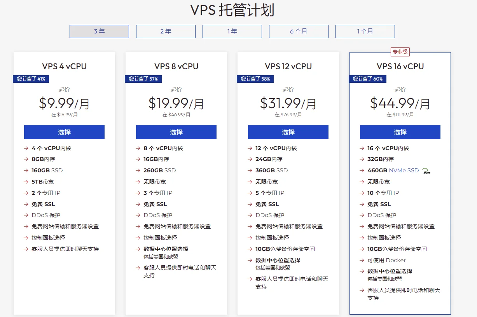This screenshot has width=477, height=317.
Task: Choose the 6个月 billing tab
Action: tap(299, 32)
